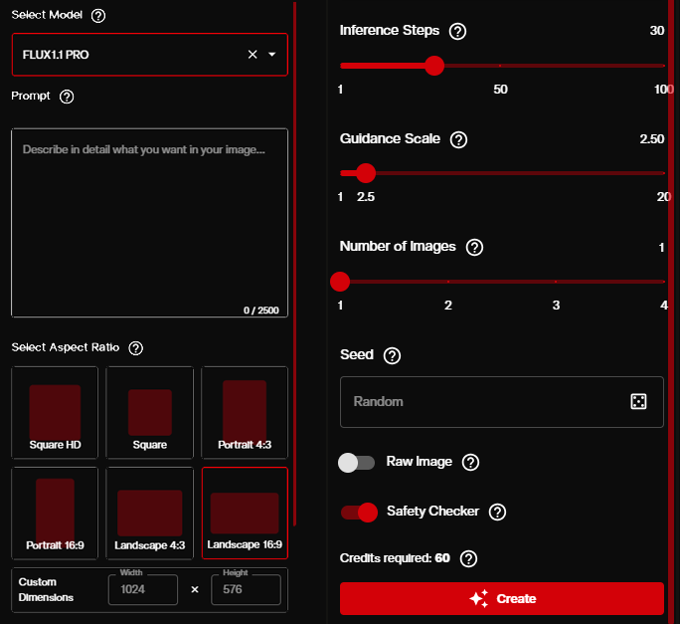Set Number of Images to 3
680x624 pixels.
556,282
